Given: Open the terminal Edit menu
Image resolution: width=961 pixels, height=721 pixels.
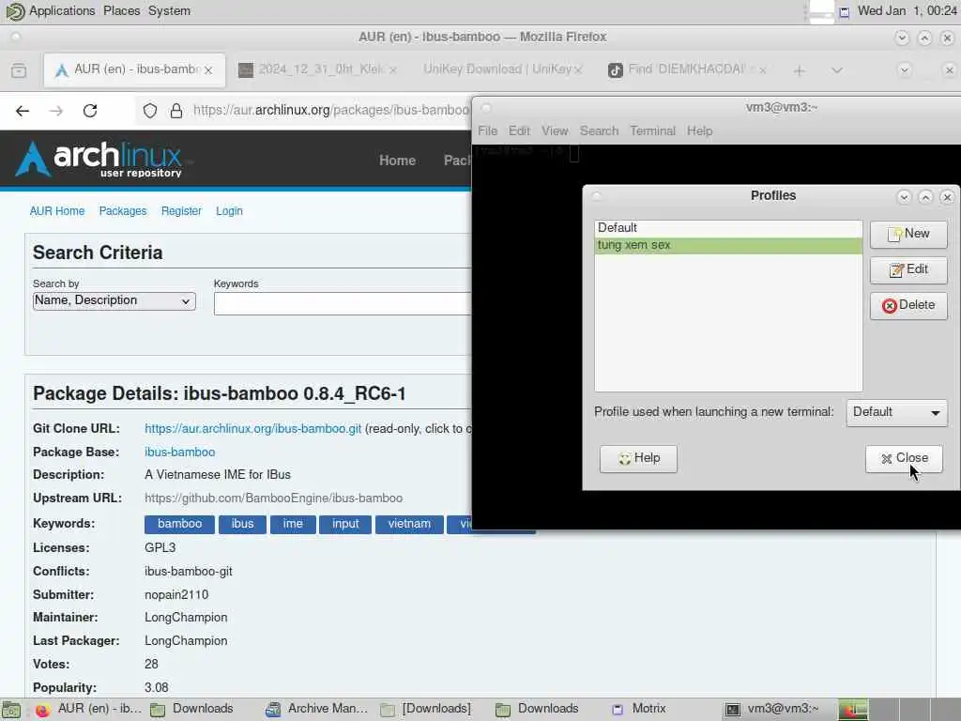Looking at the screenshot, I should pyautogui.click(x=519, y=131).
